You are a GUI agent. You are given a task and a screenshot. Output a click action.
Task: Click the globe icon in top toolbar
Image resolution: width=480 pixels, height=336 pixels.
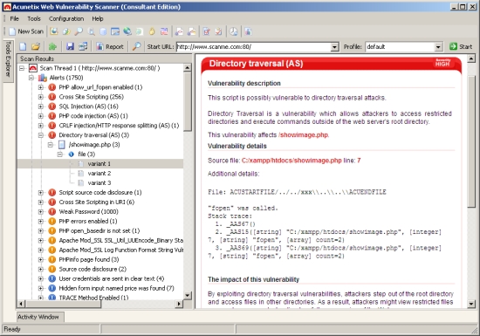point(127,31)
